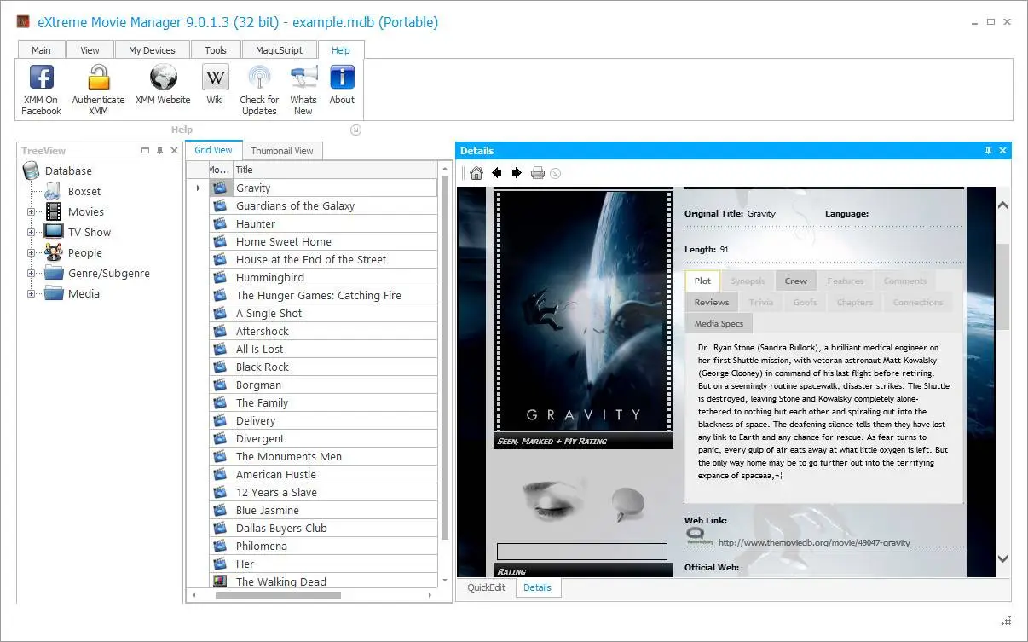Toggle auto-hide pin on TreeView panel
Viewport: 1028px width, 642px height.
point(160,151)
